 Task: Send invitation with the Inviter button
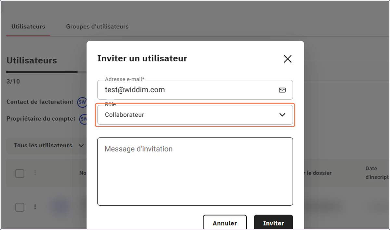(273, 223)
